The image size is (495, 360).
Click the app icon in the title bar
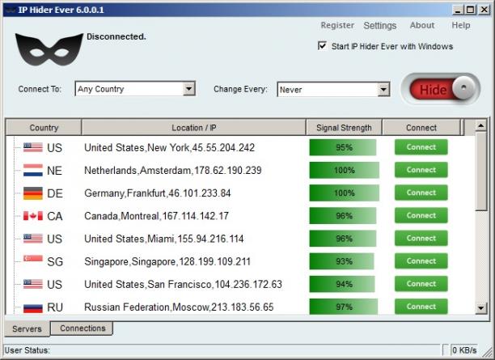(x=10, y=10)
